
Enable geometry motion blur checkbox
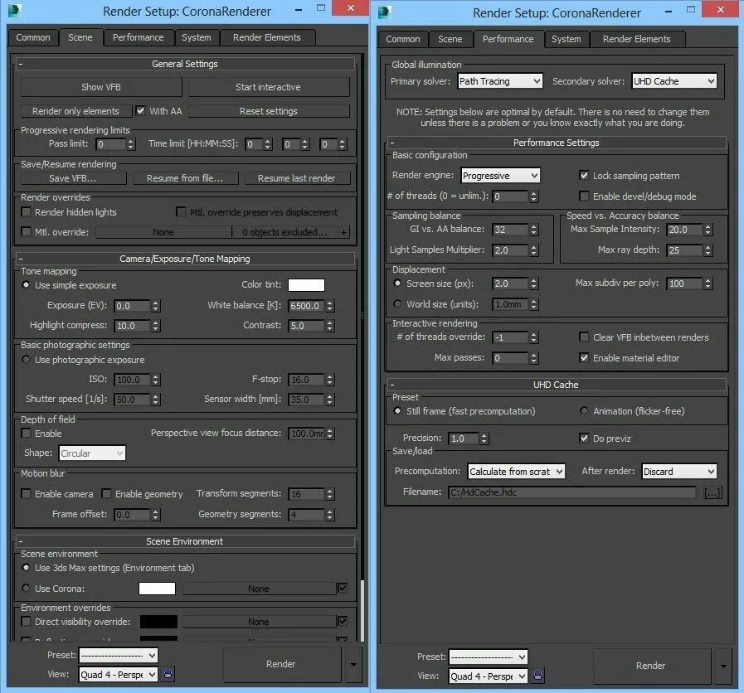[107, 494]
